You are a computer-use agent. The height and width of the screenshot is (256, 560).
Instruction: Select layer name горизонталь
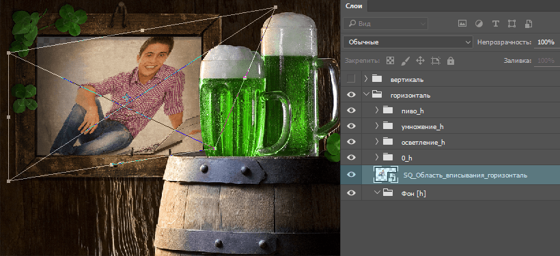click(x=410, y=96)
